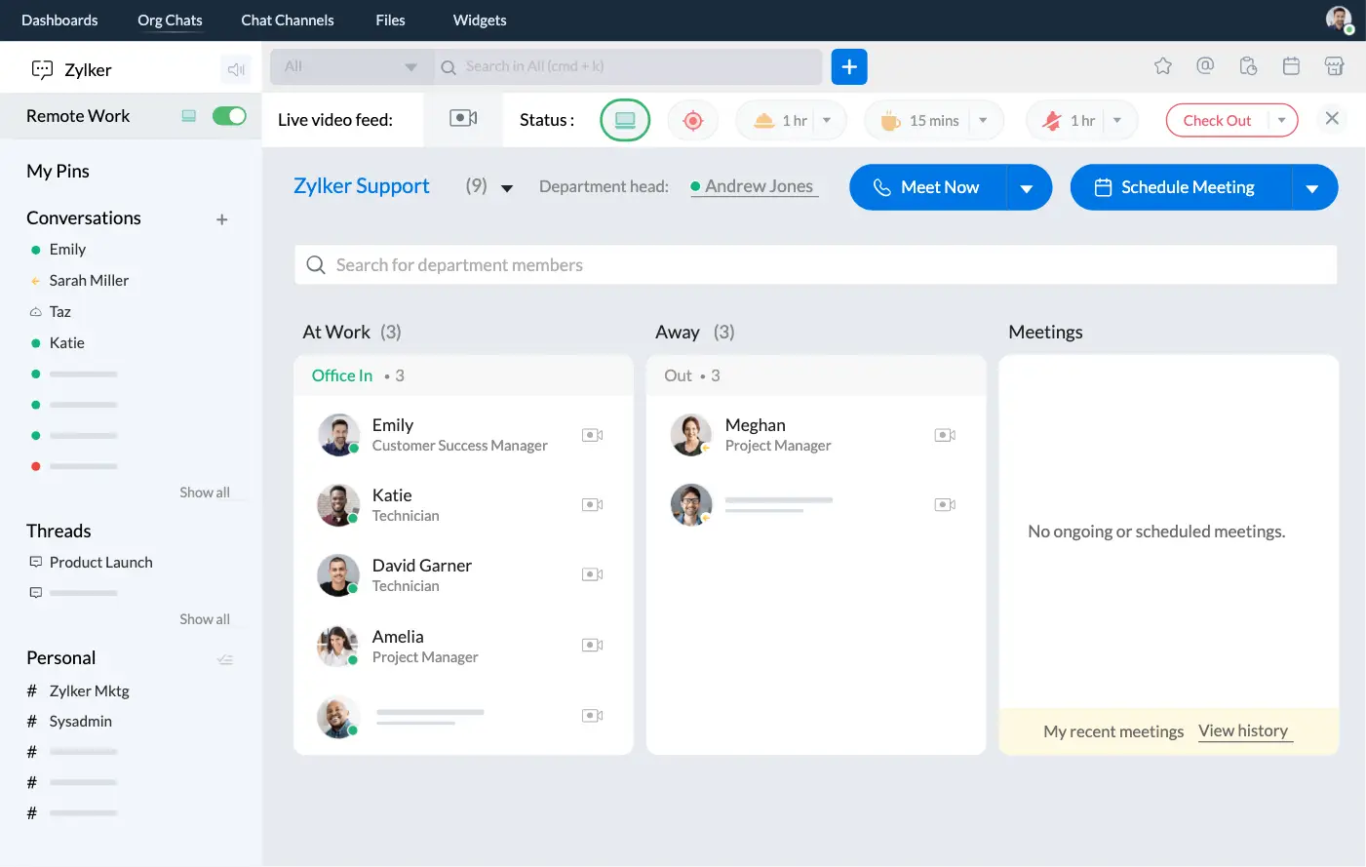
Task: Click Search for department members field
Action: [x=816, y=264]
